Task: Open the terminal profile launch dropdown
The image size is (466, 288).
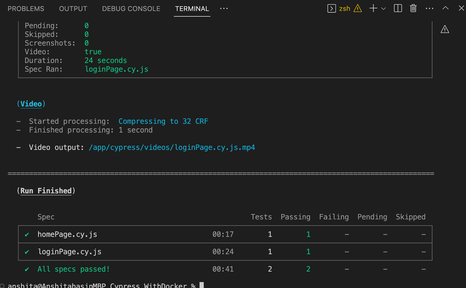Action: click(383, 8)
